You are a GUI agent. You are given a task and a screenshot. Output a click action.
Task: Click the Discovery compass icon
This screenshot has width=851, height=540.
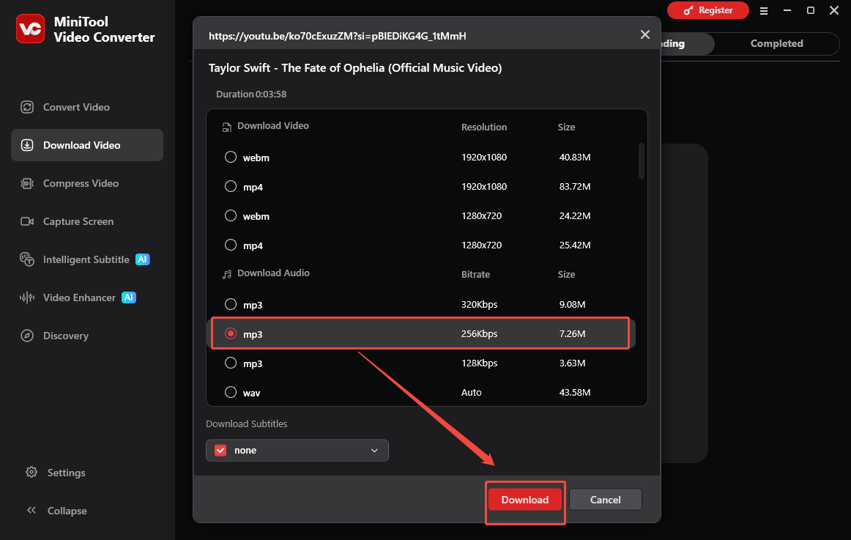point(27,336)
